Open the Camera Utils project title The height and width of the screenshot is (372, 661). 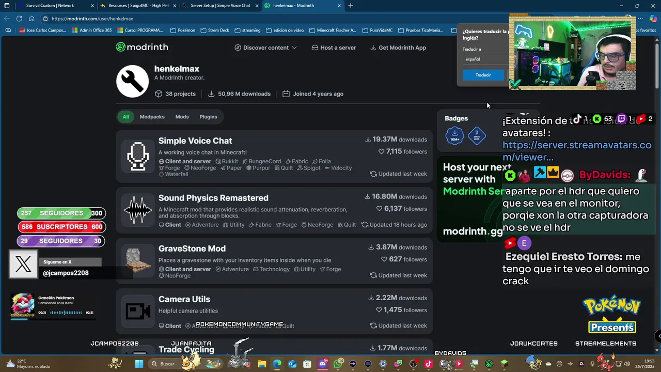tap(184, 299)
